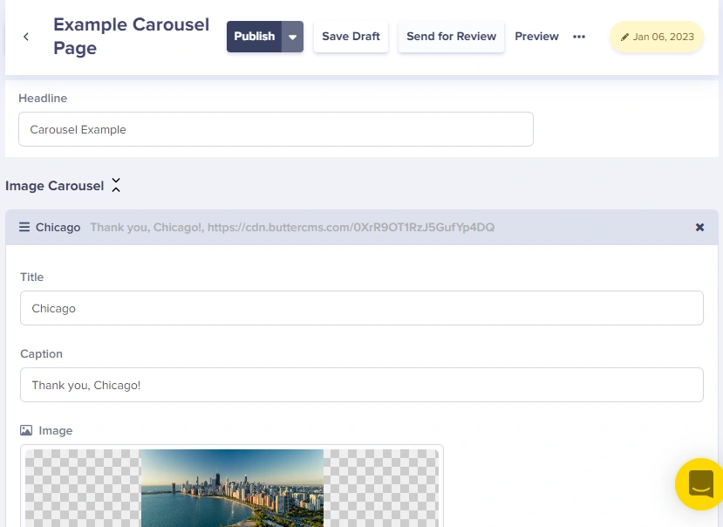Open the three-dots more options menu
Image resolution: width=723 pixels, height=527 pixels.
pyautogui.click(x=579, y=37)
